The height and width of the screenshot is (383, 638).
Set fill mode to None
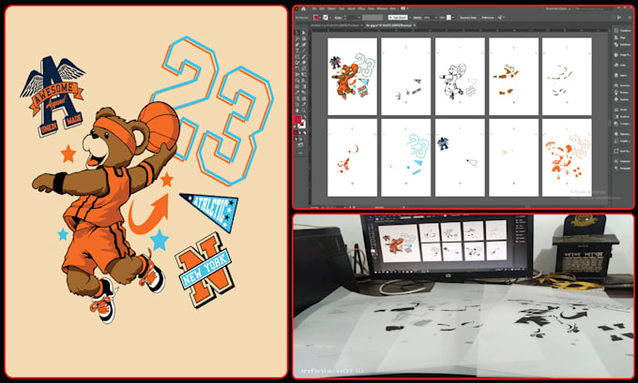305,132
